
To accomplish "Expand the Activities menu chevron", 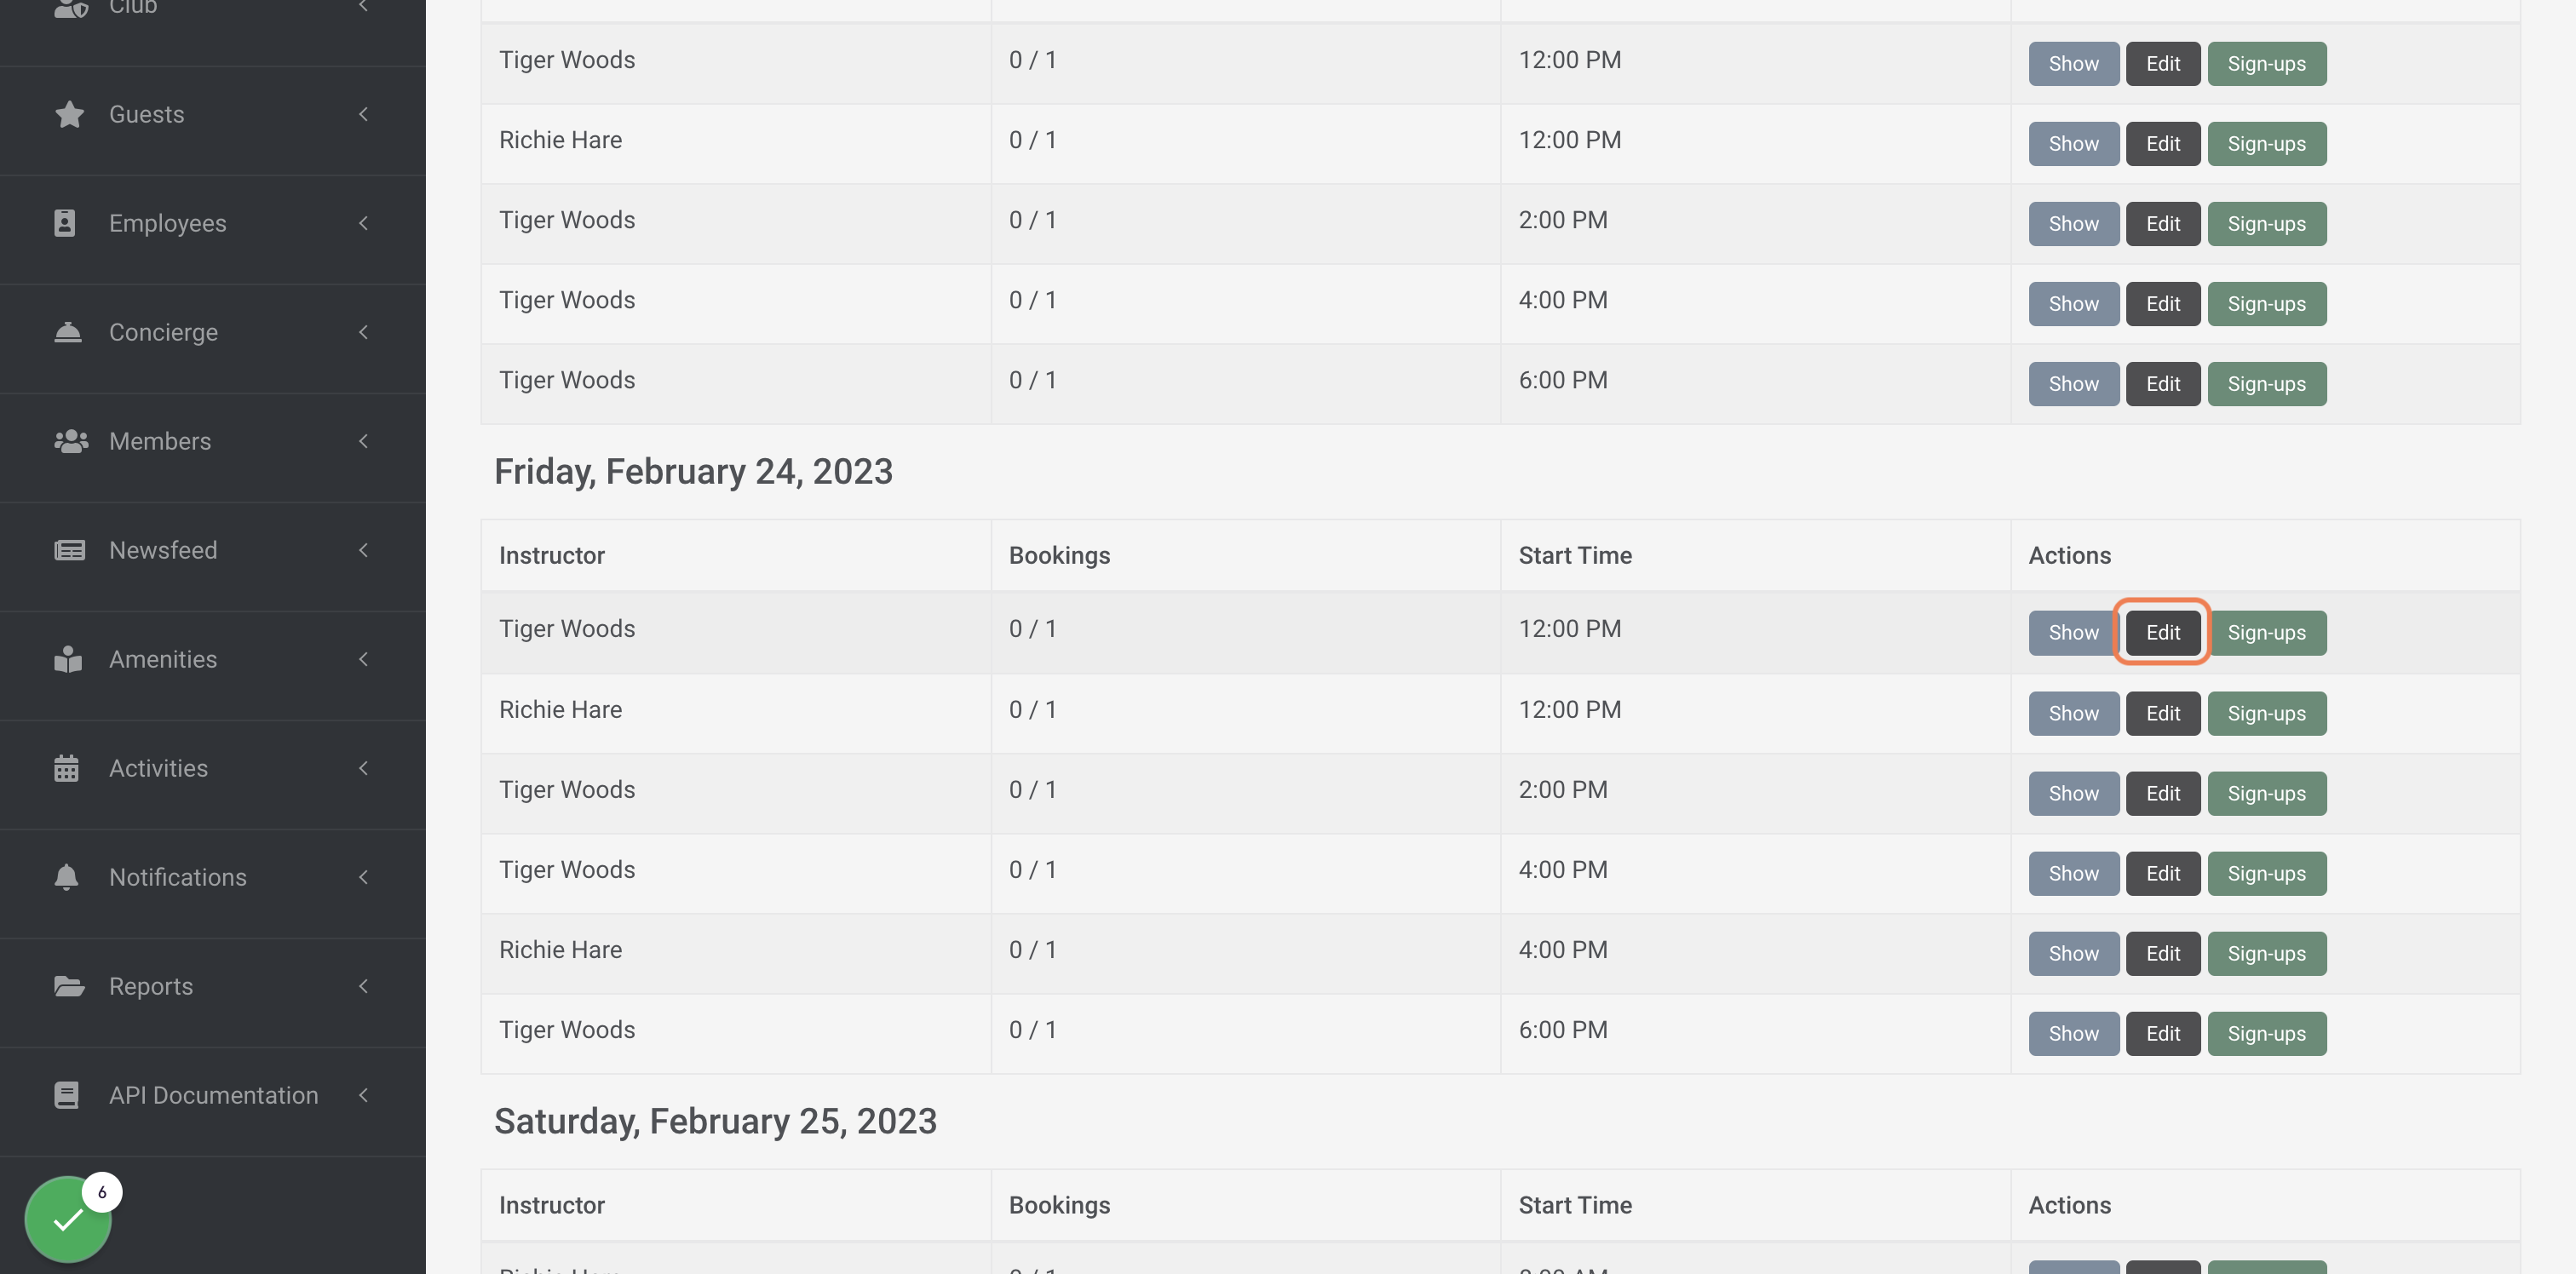I will 363,768.
